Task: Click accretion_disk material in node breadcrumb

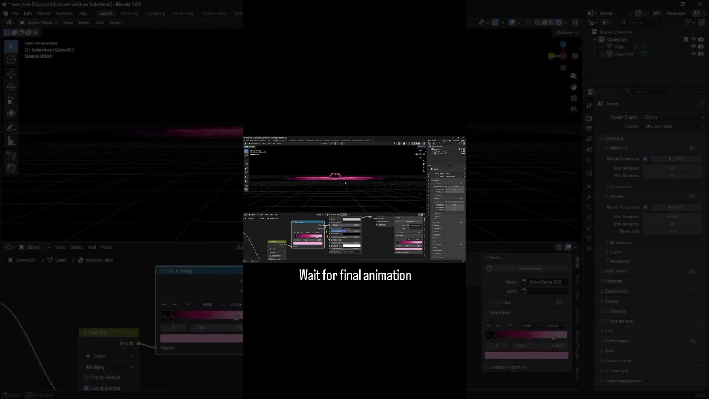Action: tap(99, 260)
